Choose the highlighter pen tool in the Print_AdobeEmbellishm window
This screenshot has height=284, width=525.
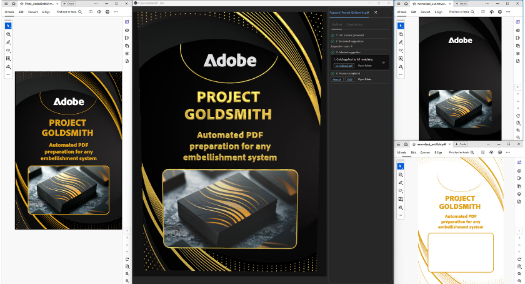(8, 43)
